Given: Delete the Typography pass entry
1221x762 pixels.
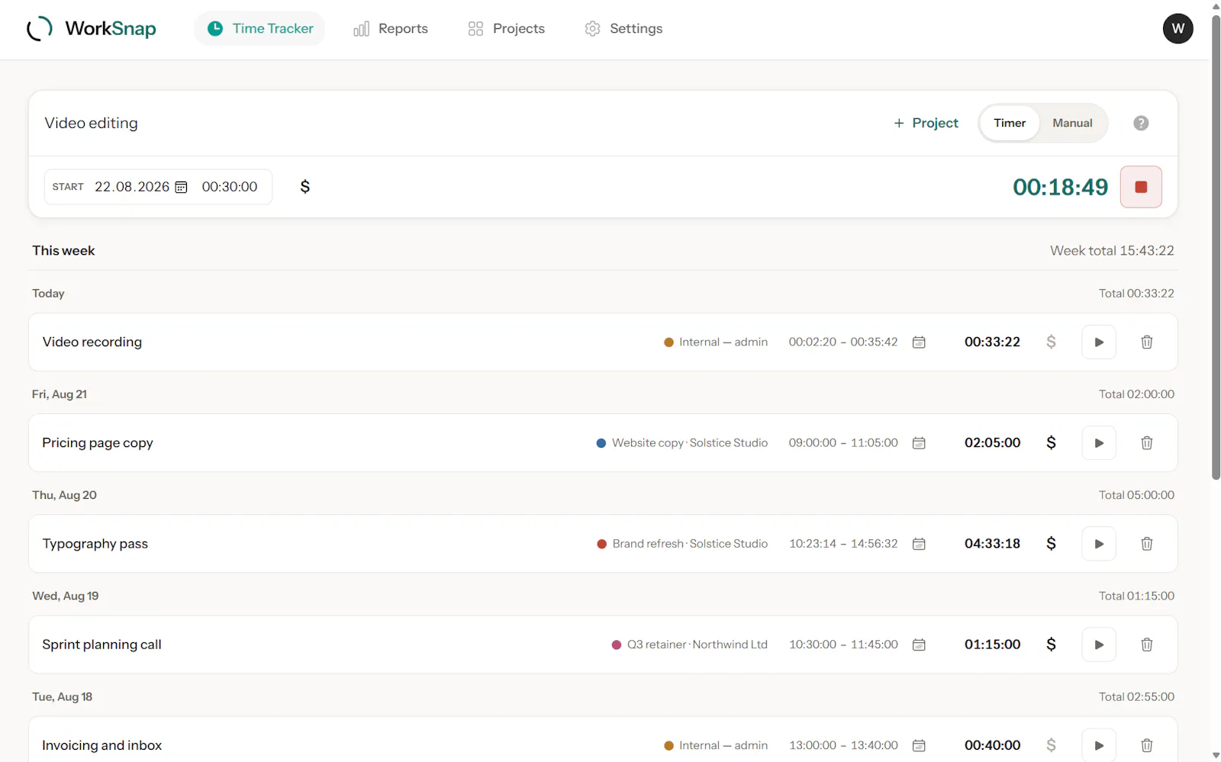Looking at the screenshot, I should pyautogui.click(x=1146, y=544).
